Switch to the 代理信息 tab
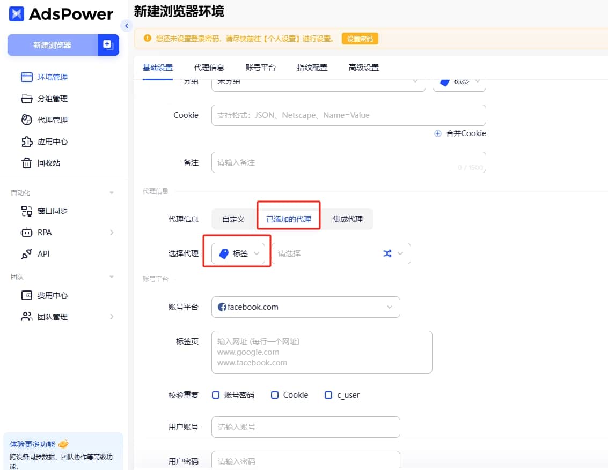Image resolution: width=608 pixels, height=470 pixels. point(209,68)
